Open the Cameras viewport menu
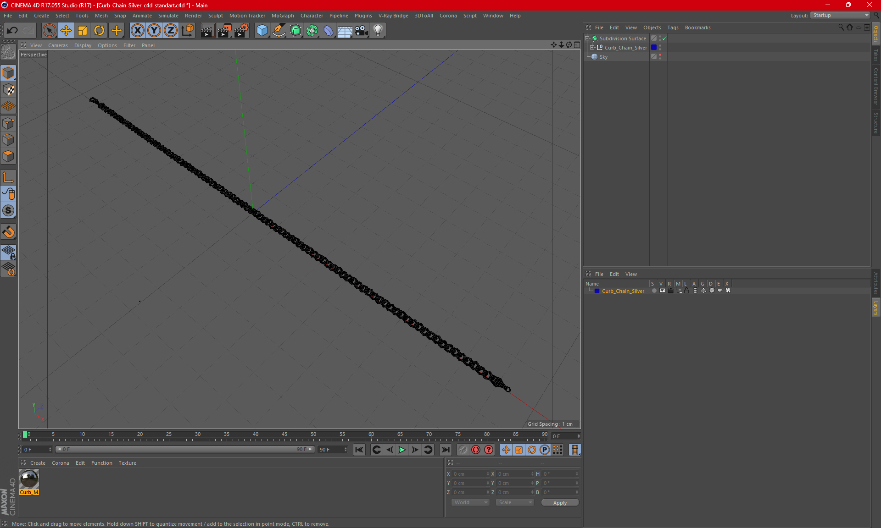The image size is (881, 528). (58, 45)
